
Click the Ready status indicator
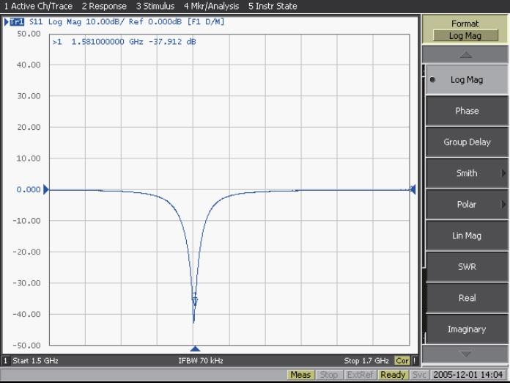point(393,375)
